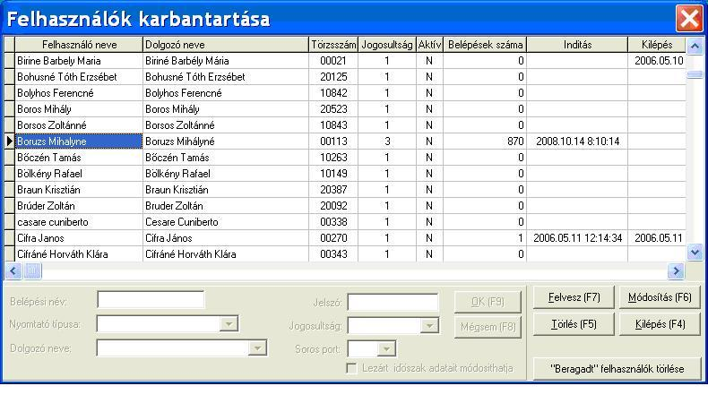Select user Braun Krisztián

[x=79, y=190]
